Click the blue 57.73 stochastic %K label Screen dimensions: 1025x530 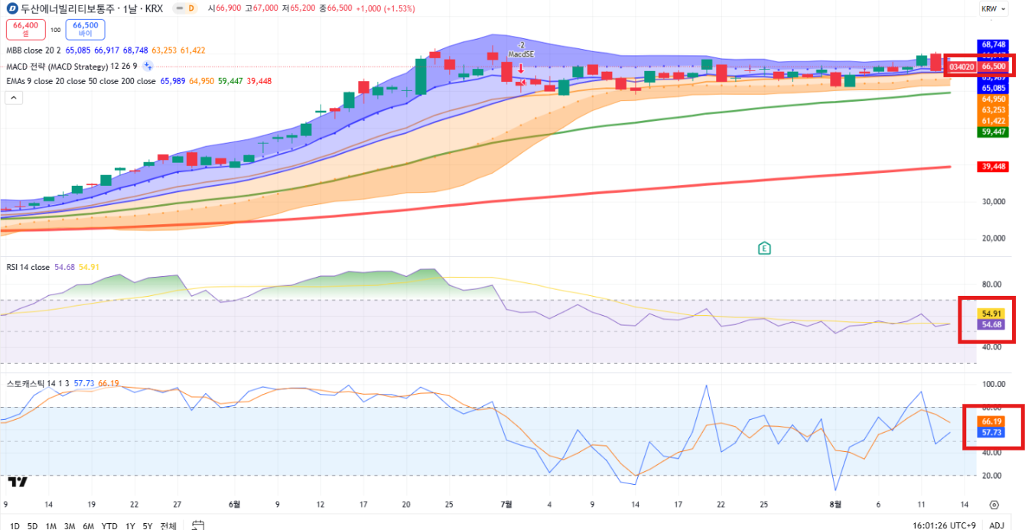[991, 432]
